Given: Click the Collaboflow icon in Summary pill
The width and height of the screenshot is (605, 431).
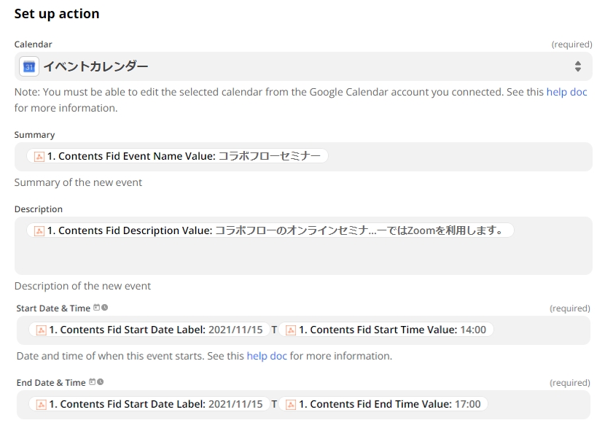Looking at the screenshot, I should tap(39, 156).
